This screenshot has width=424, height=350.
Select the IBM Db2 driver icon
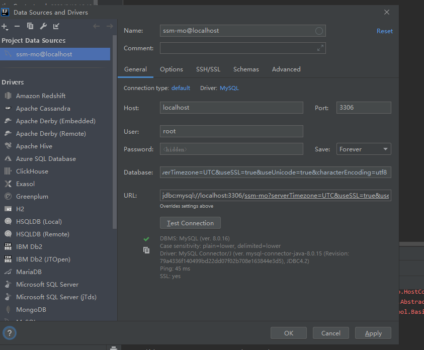[8, 246]
